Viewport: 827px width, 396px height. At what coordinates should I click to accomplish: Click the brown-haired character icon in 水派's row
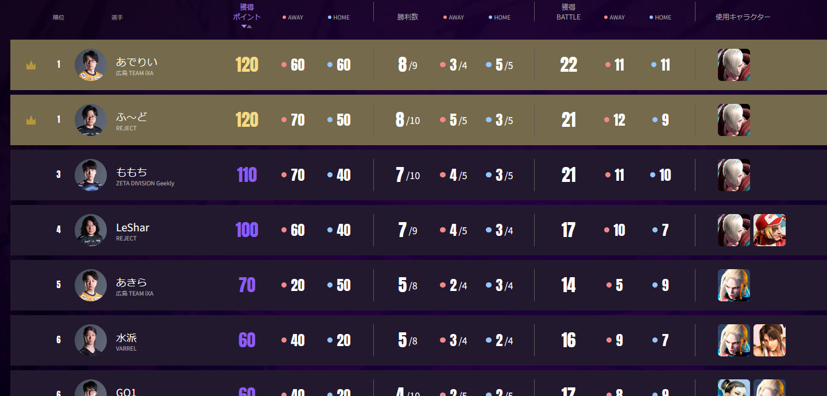pyautogui.click(x=769, y=340)
